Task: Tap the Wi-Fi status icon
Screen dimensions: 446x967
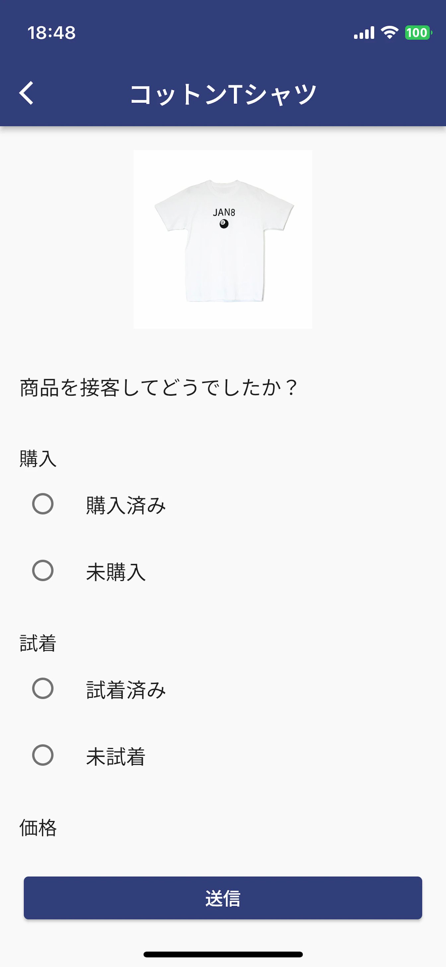Action: [x=389, y=33]
